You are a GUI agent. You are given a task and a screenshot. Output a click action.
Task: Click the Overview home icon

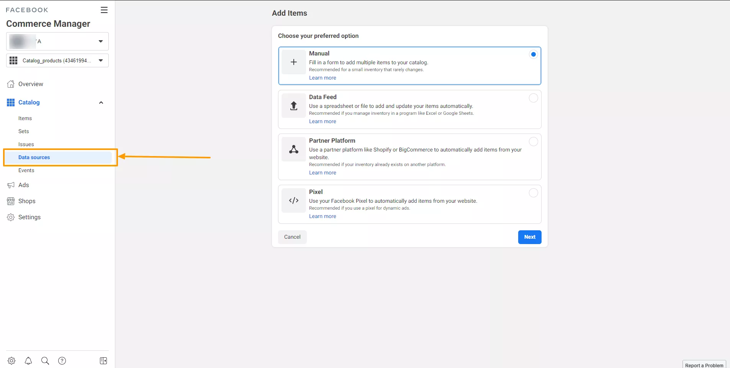(x=11, y=84)
